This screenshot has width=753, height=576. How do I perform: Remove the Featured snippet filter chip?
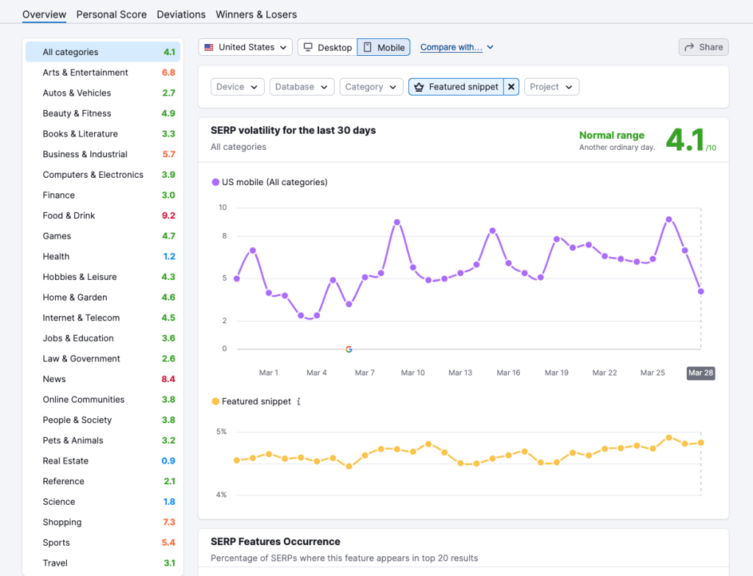point(511,87)
